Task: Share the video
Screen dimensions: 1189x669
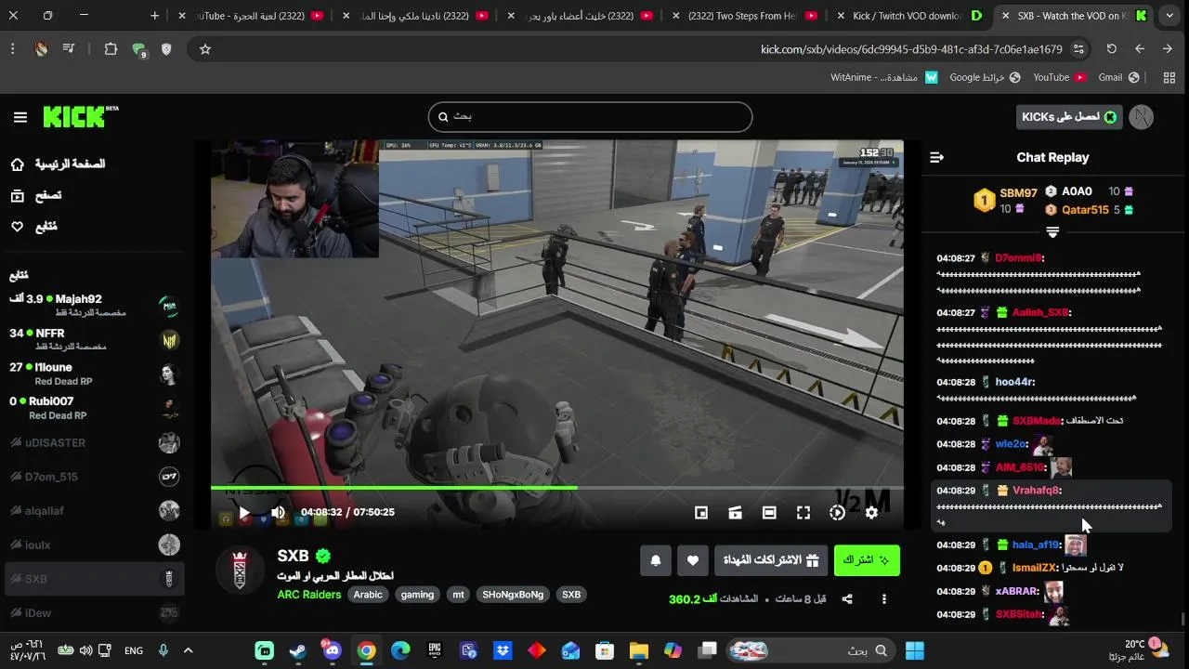Action: 847,599
